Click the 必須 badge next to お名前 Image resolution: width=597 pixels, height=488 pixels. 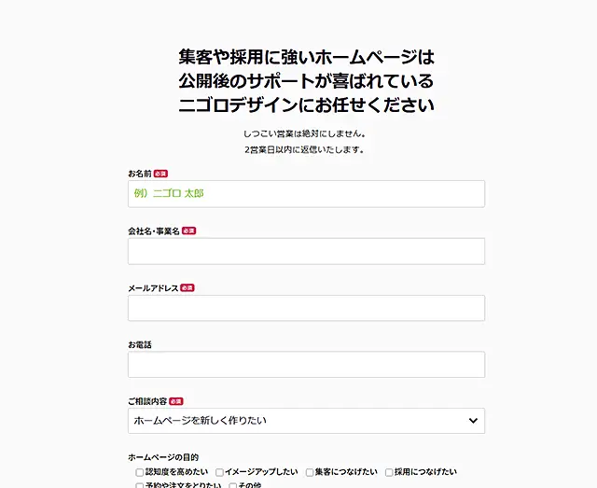[x=161, y=174]
